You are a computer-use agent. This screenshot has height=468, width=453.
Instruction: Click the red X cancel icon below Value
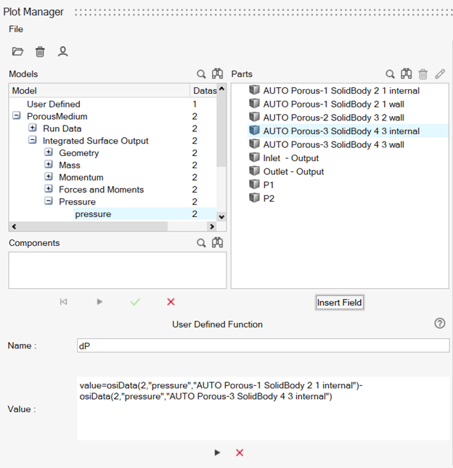coord(240,453)
